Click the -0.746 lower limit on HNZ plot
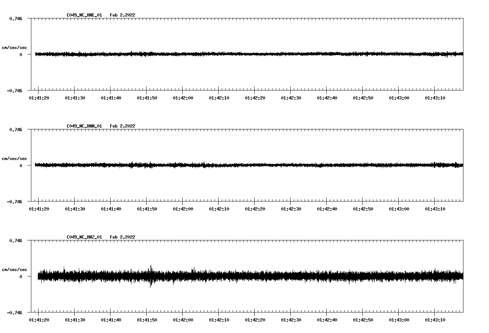 pos(14,312)
